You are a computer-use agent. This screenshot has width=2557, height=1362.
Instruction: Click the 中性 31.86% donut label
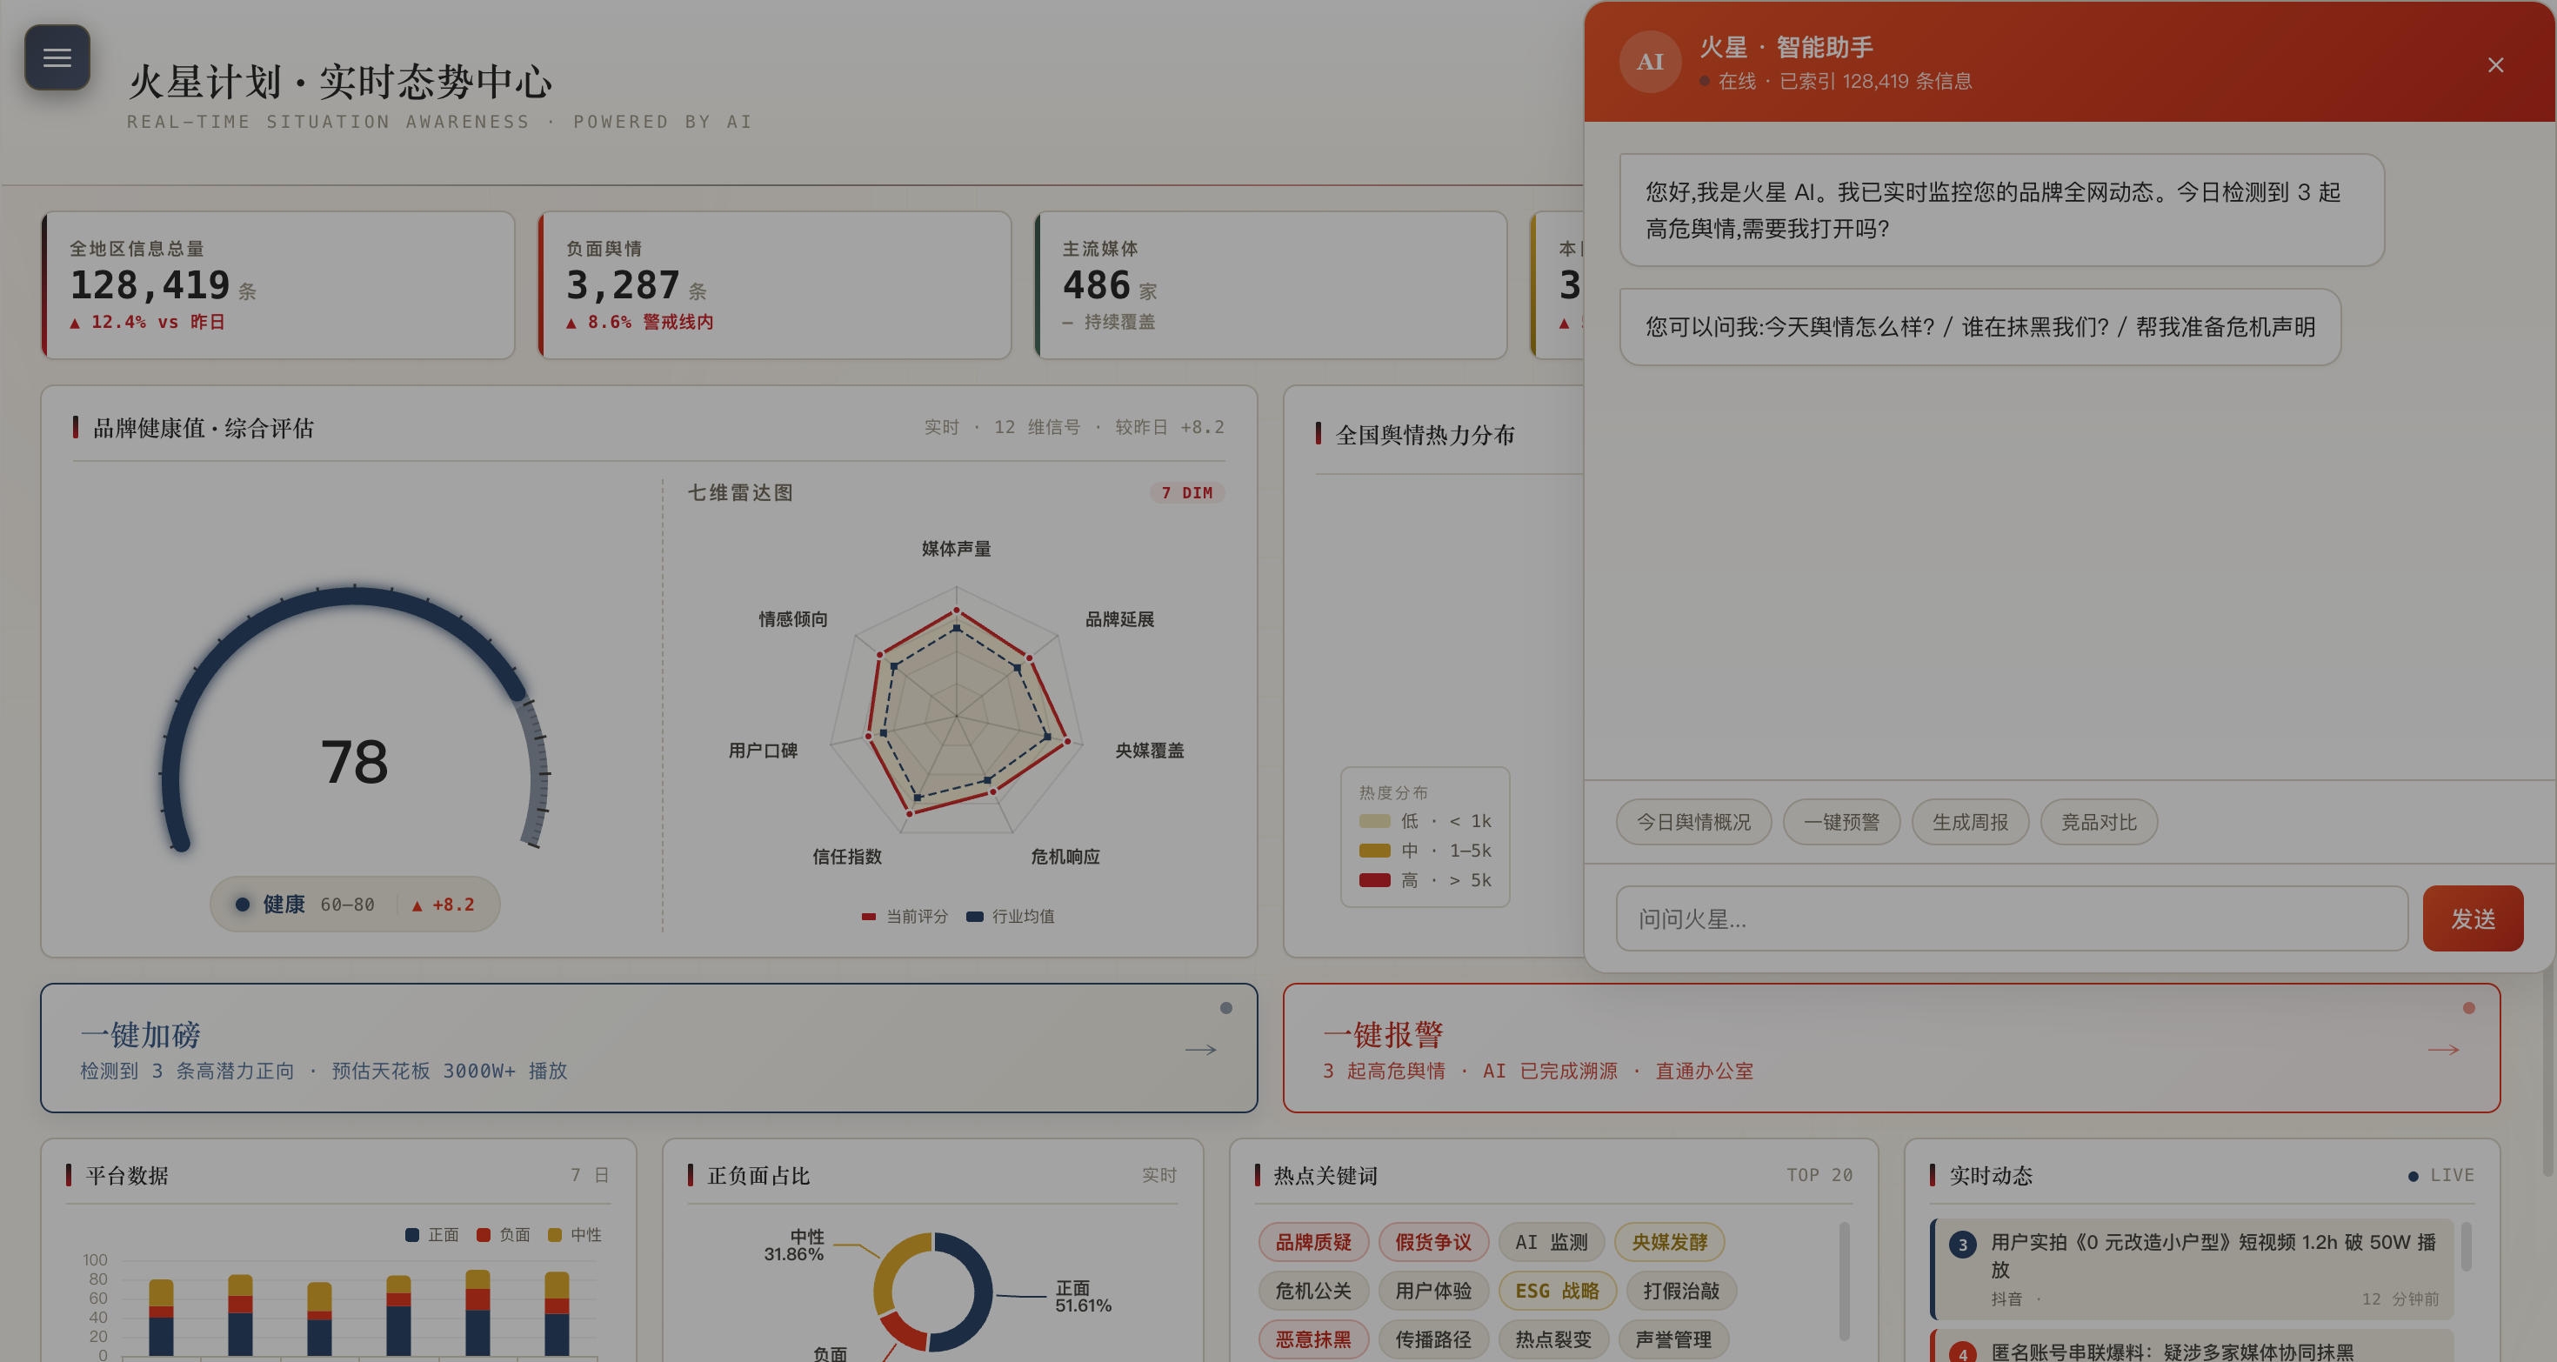click(794, 1245)
